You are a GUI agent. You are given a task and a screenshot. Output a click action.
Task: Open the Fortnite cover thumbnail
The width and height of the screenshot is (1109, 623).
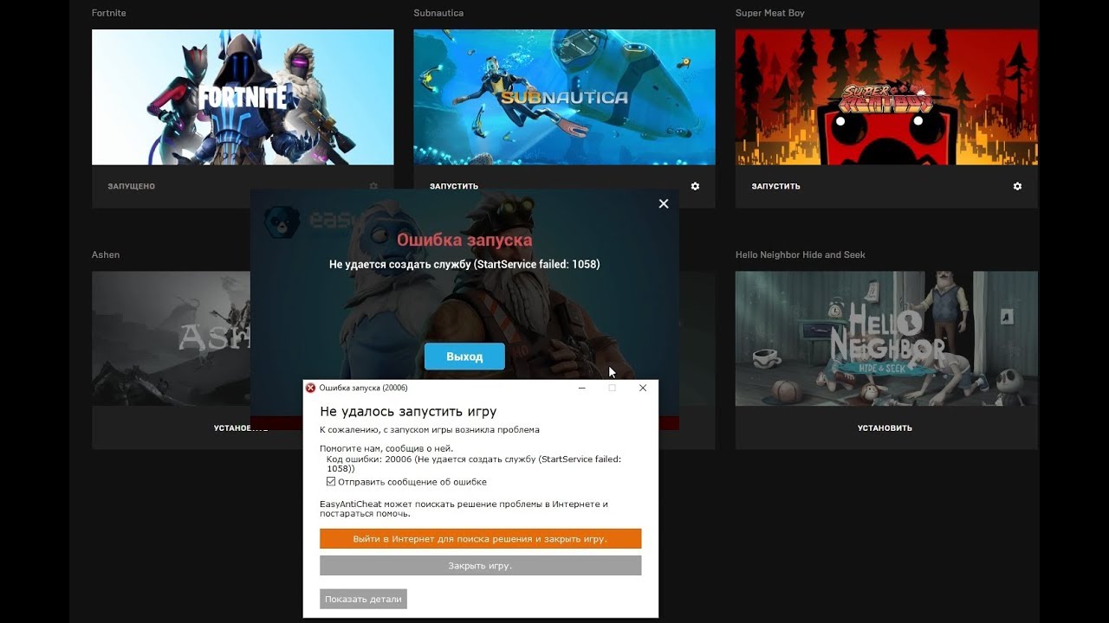click(243, 97)
